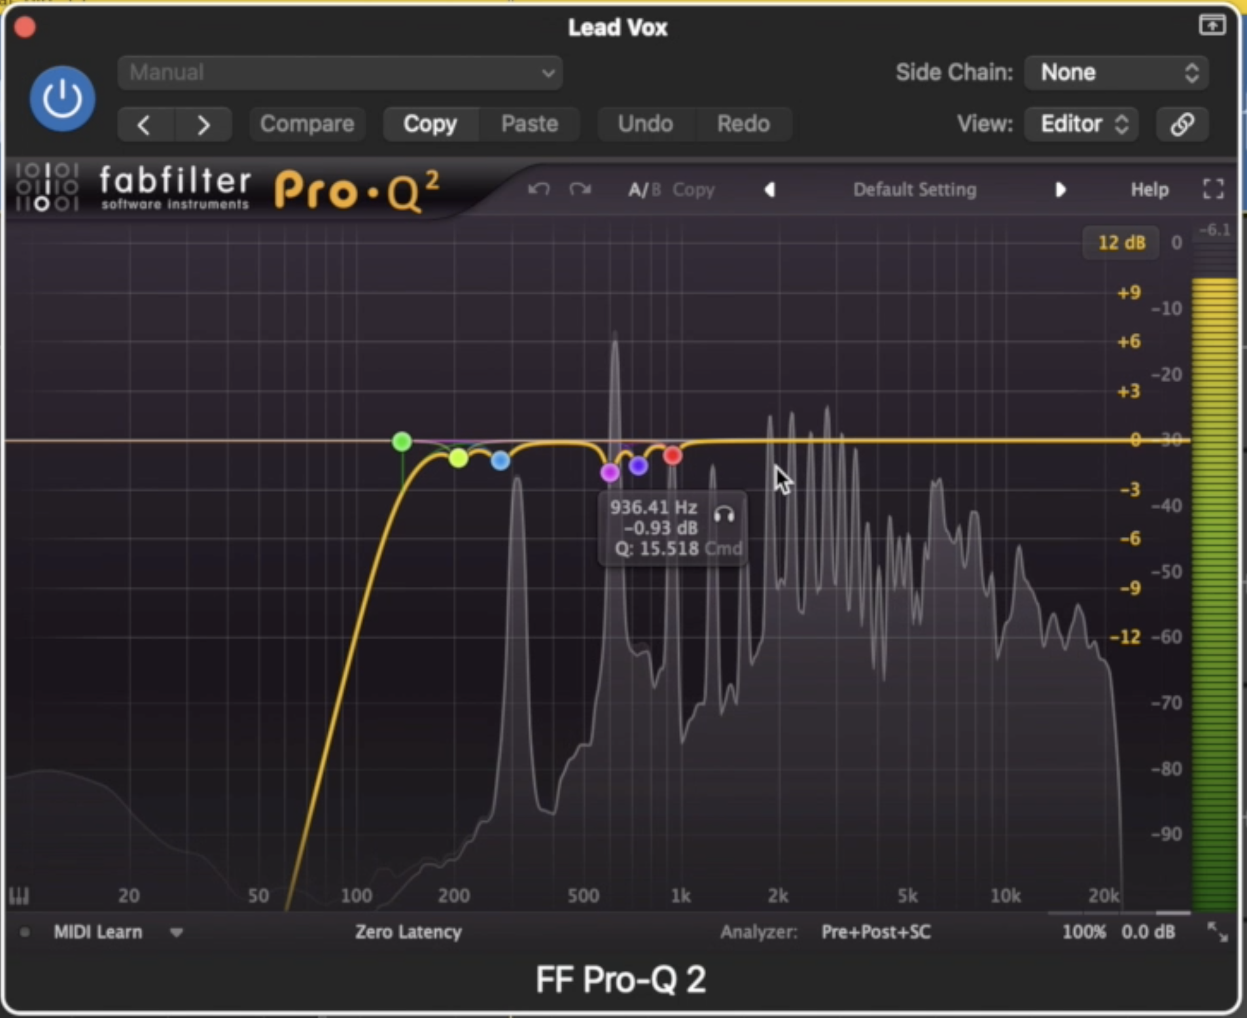Click the Paste button

(x=529, y=124)
